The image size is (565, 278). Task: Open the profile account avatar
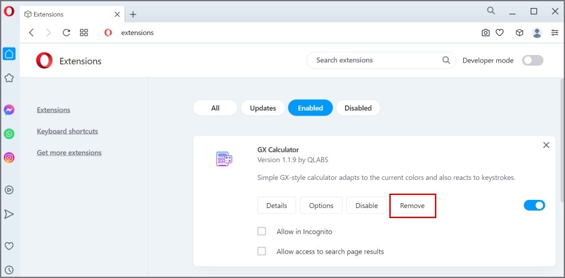[537, 32]
